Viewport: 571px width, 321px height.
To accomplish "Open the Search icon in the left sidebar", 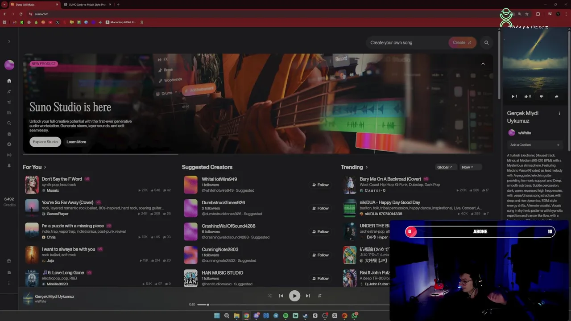I will (x=9, y=123).
